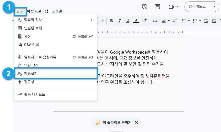Select 환경설정 from the Tools menu
Viewport: 221px width, 132px height.
[x=56, y=74]
